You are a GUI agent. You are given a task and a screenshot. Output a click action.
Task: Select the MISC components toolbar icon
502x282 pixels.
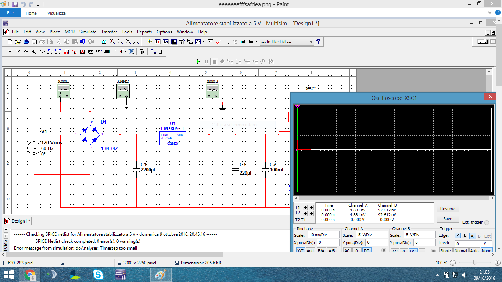click(x=99, y=52)
